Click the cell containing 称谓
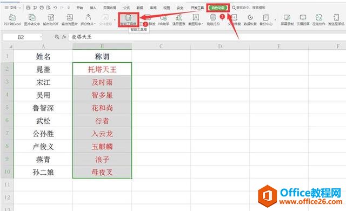 (x=102, y=56)
